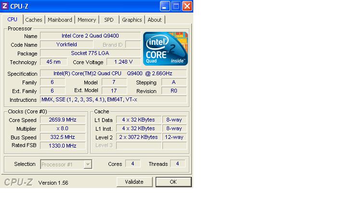Click the Technology value 45 nm
This screenshot has width=347, height=217.
point(53,62)
